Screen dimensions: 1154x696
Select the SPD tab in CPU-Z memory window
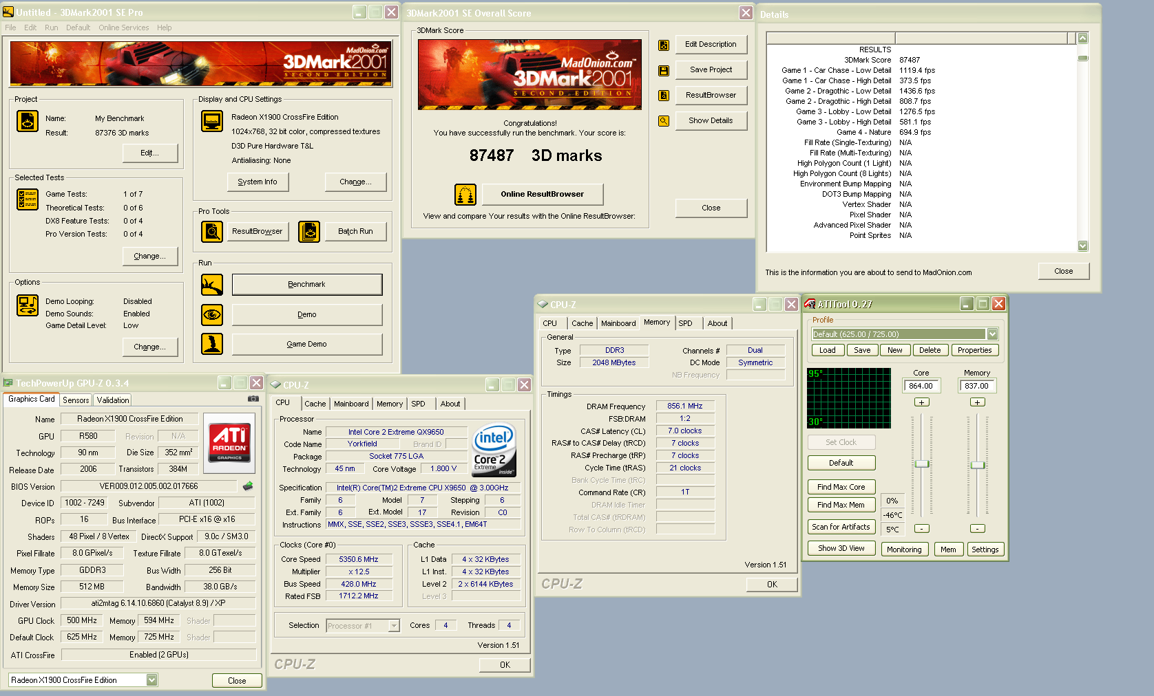[x=686, y=323]
